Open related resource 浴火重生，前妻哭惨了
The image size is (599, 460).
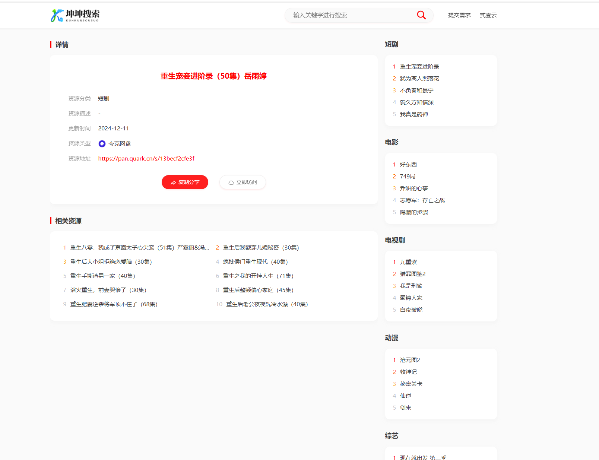click(108, 290)
